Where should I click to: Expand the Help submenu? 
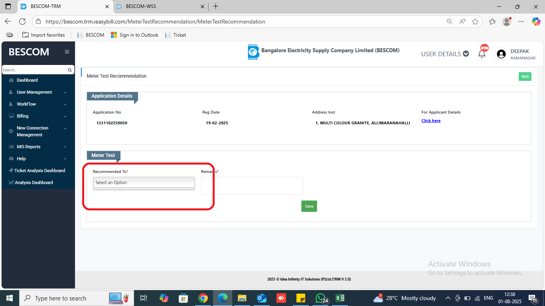[38, 159]
